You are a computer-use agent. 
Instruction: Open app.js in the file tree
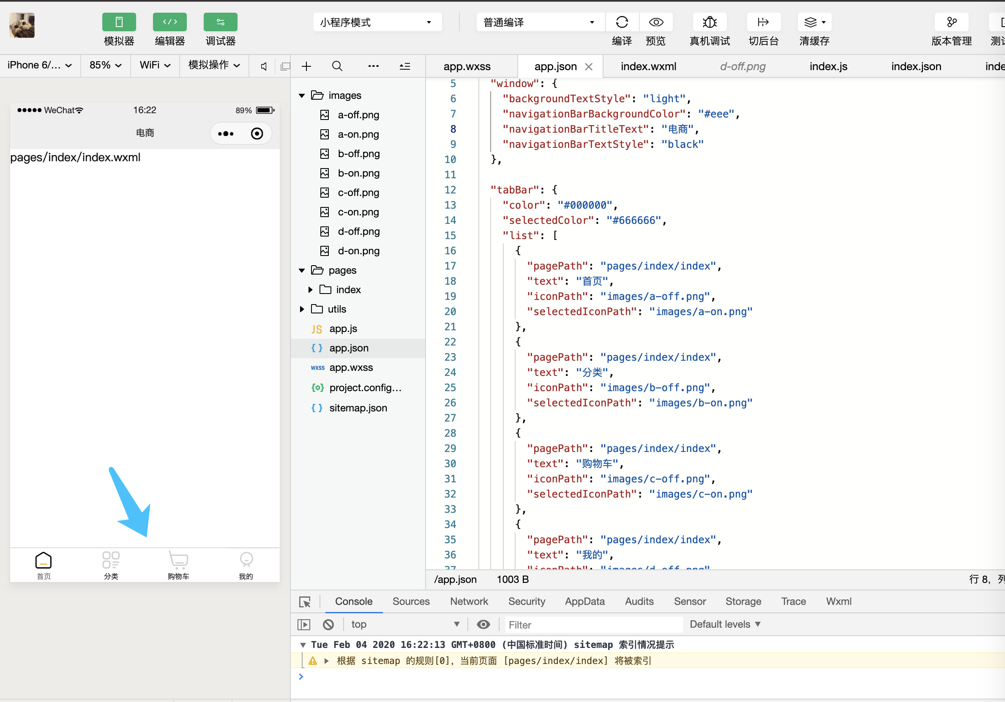click(343, 329)
